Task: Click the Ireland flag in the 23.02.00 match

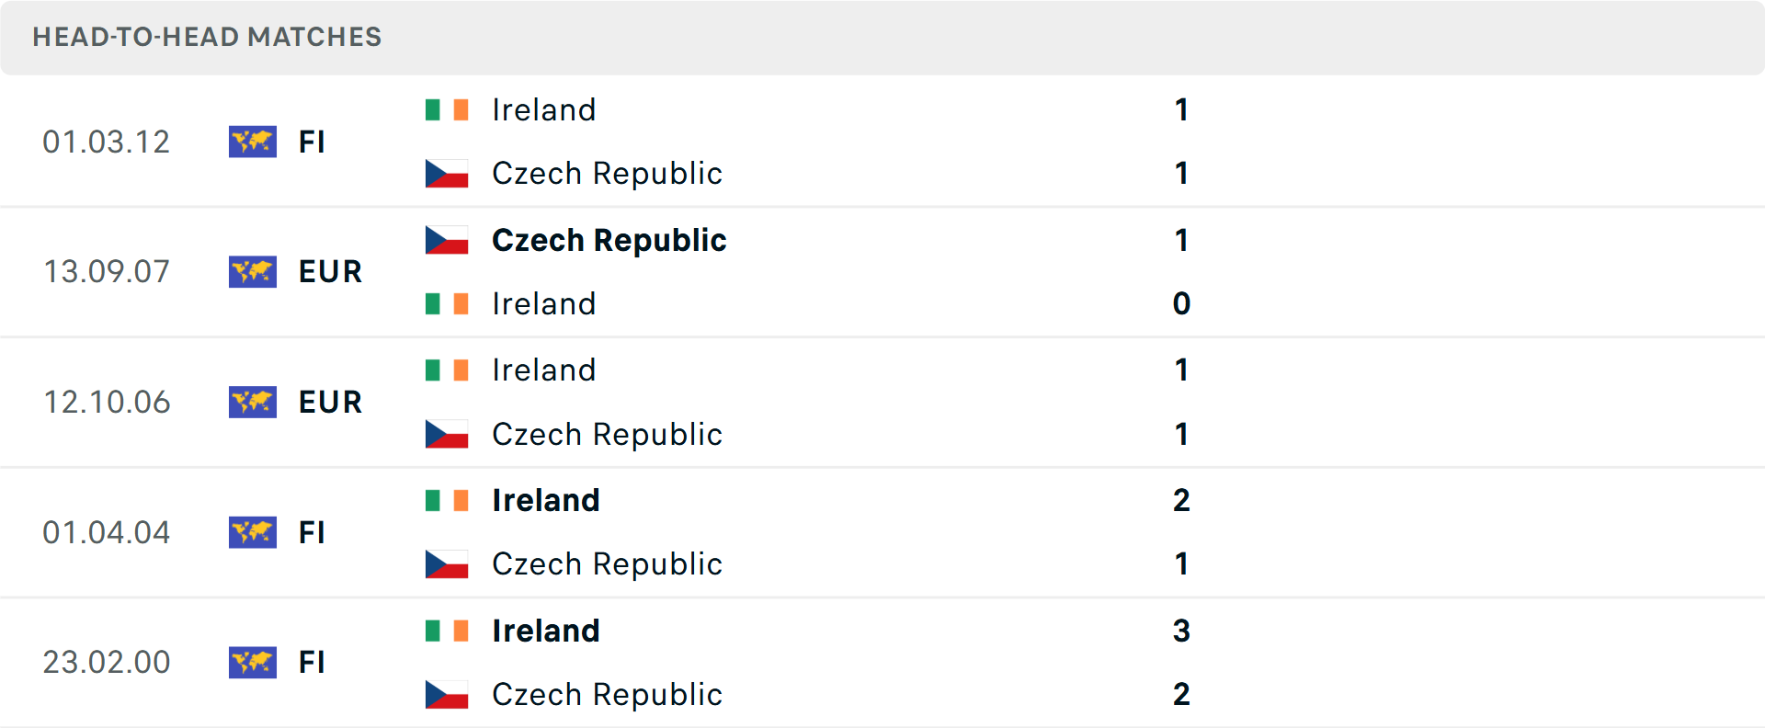Action: 448,631
